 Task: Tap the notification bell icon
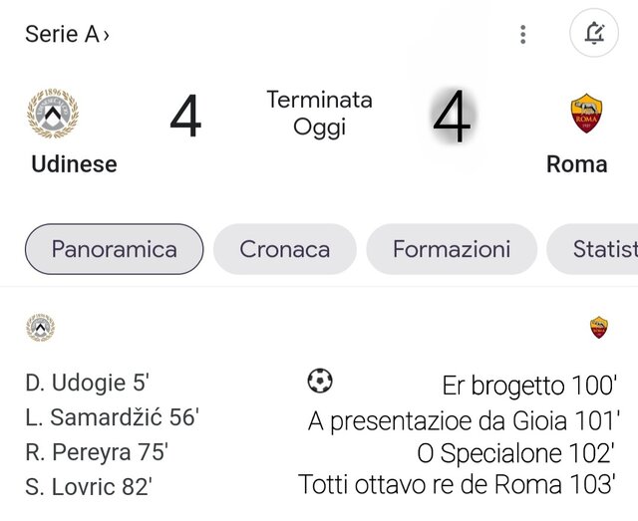click(x=594, y=33)
